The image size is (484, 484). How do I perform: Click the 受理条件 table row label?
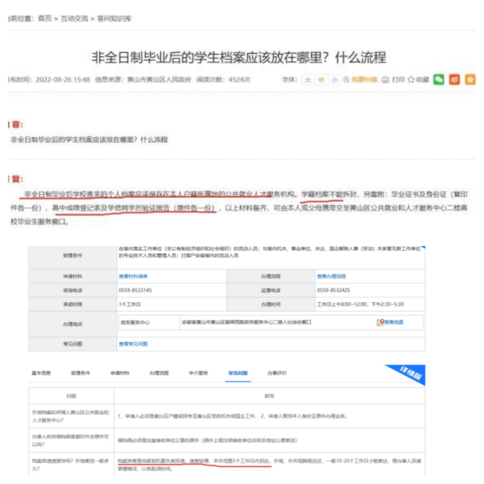(x=73, y=255)
